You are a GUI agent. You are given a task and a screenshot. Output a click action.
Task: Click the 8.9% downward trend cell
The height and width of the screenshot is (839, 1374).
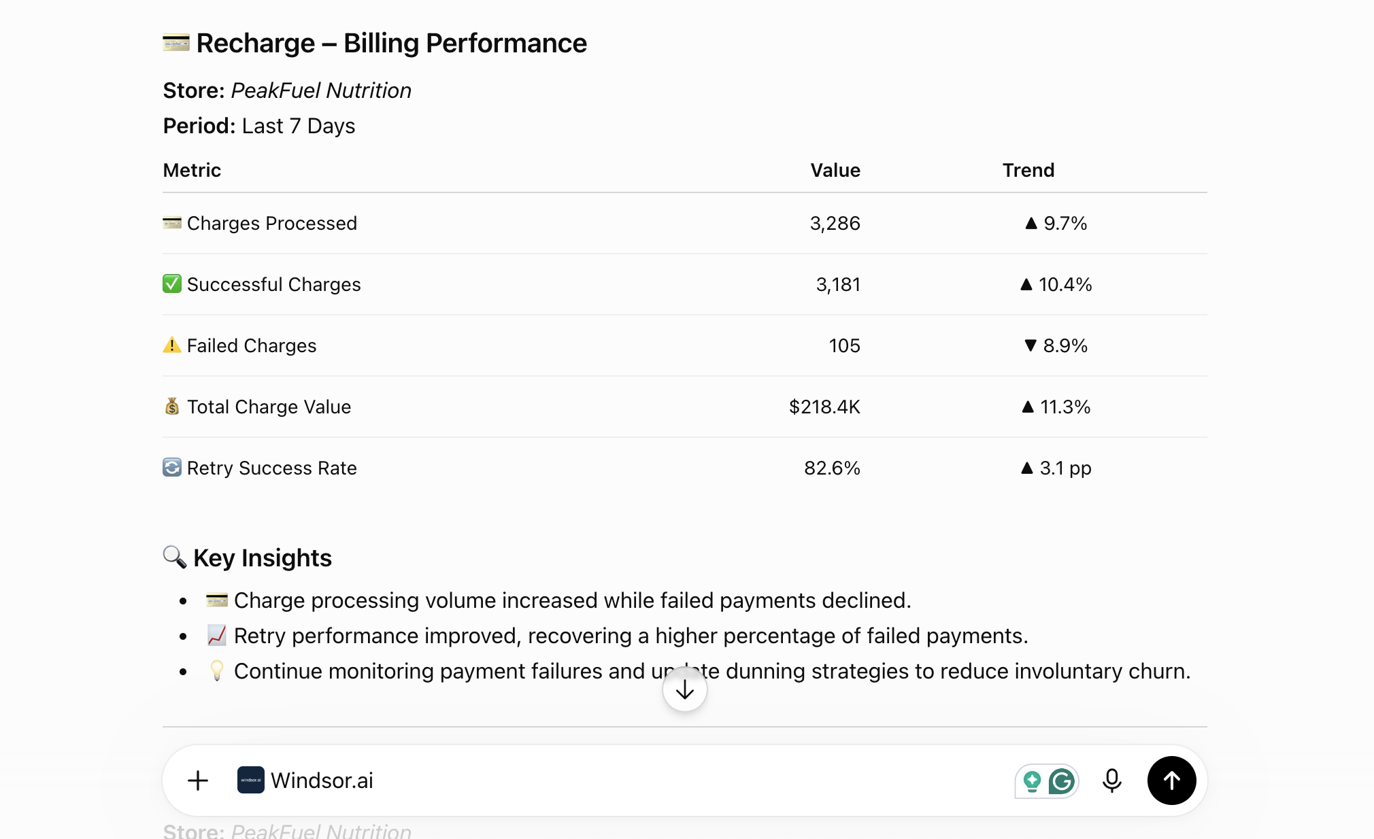click(x=1056, y=345)
